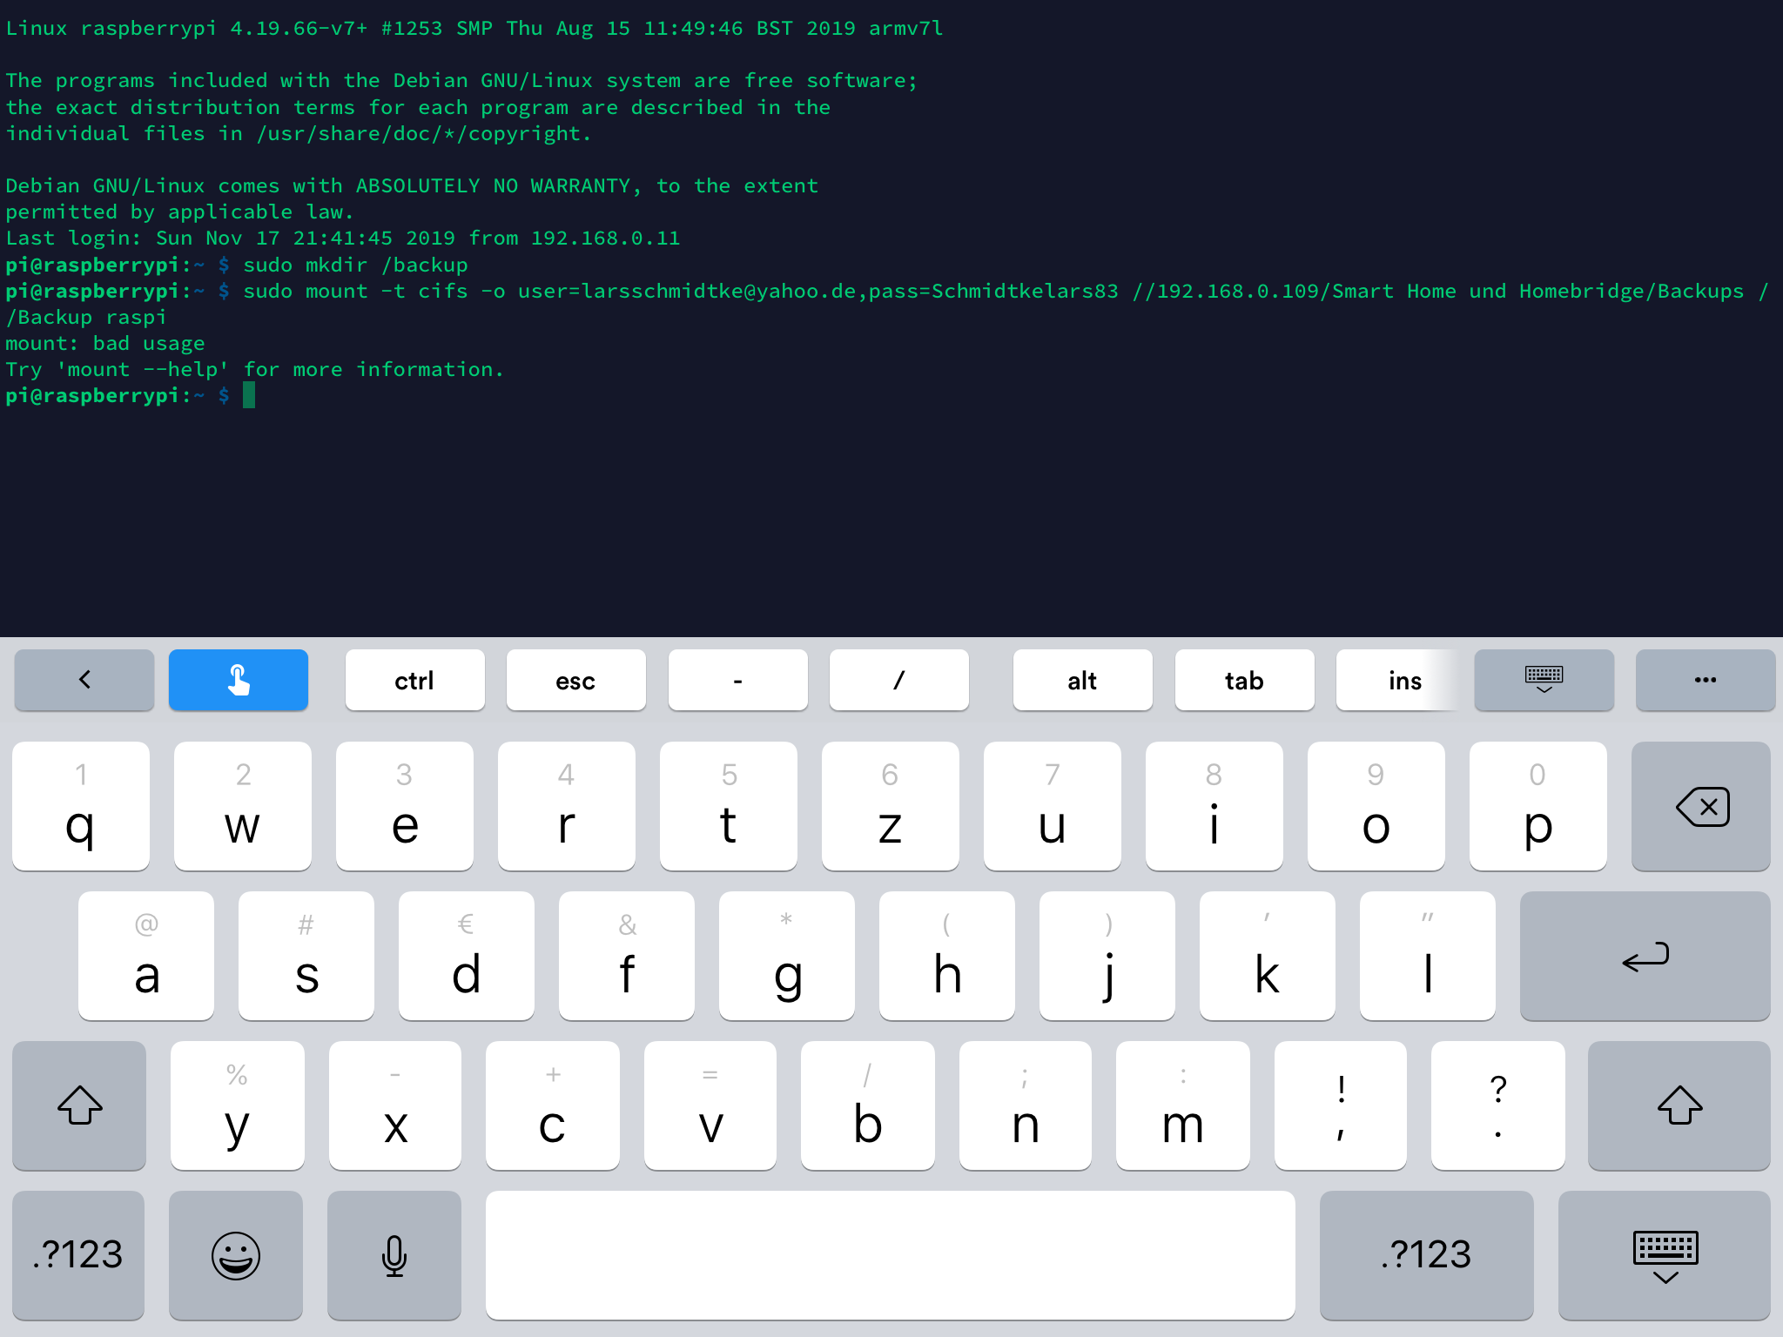Toggle the left shift key
The width and height of the screenshot is (1783, 1337).
79,1105
